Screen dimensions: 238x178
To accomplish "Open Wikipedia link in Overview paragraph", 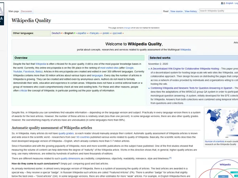I will 41,64.
